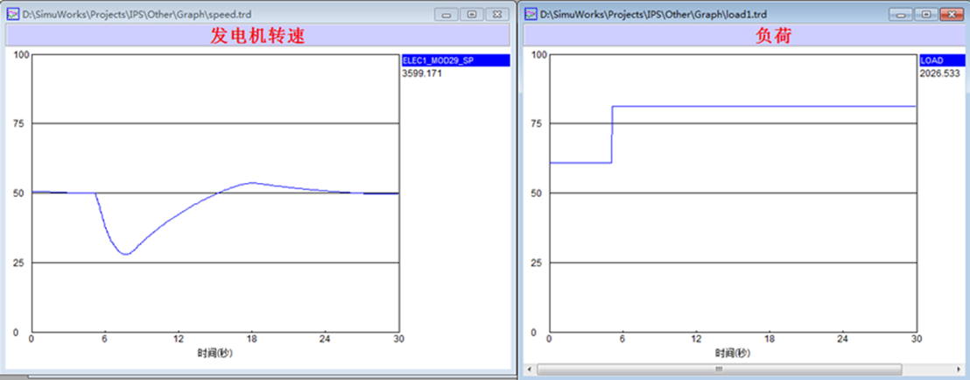Click the speed.trd window's title bar icon

pyautogui.click(x=13, y=15)
